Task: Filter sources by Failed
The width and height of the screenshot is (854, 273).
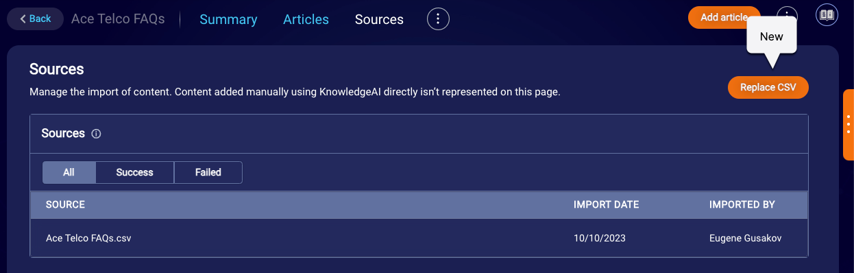Action: [x=208, y=172]
